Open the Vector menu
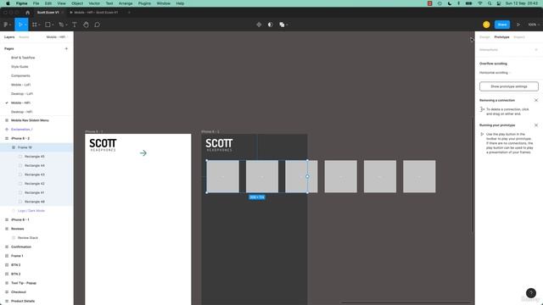 click(94, 3)
